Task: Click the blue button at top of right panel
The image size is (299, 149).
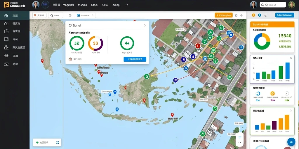Action: pyautogui.click(x=284, y=15)
